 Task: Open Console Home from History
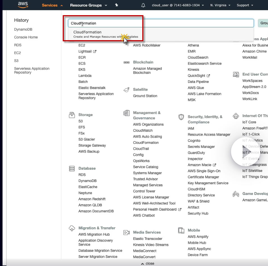[x=26, y=37]
